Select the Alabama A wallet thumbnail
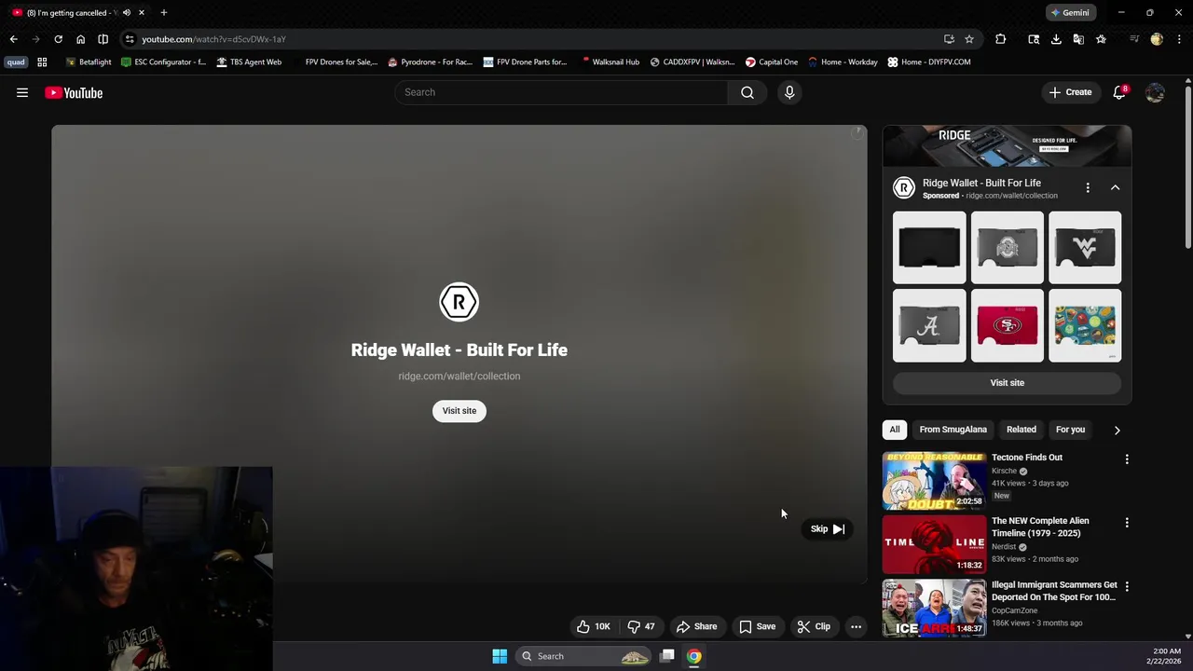 click(x=929, y=325)
